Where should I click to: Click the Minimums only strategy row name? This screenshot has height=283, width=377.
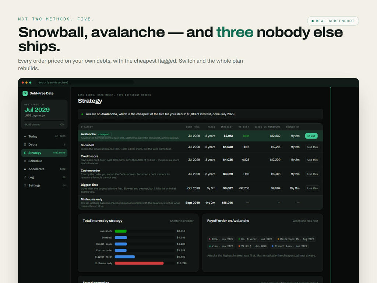coord(91,199)
